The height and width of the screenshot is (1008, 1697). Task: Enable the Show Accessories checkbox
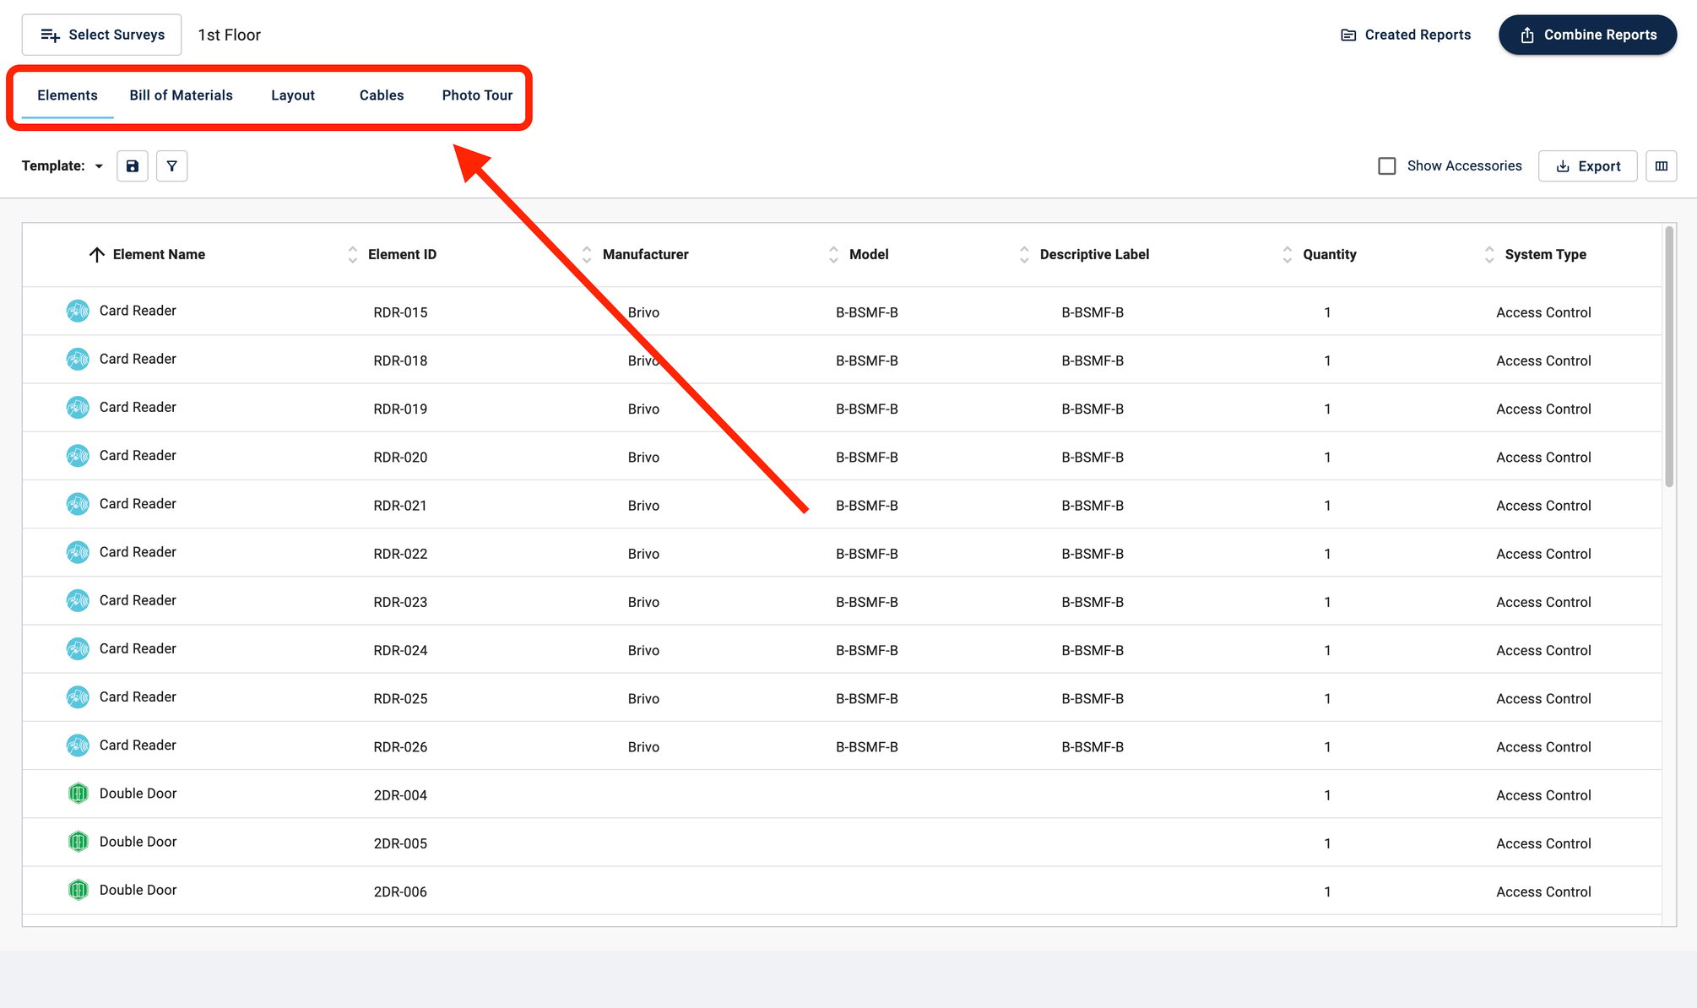(1387, 166)
